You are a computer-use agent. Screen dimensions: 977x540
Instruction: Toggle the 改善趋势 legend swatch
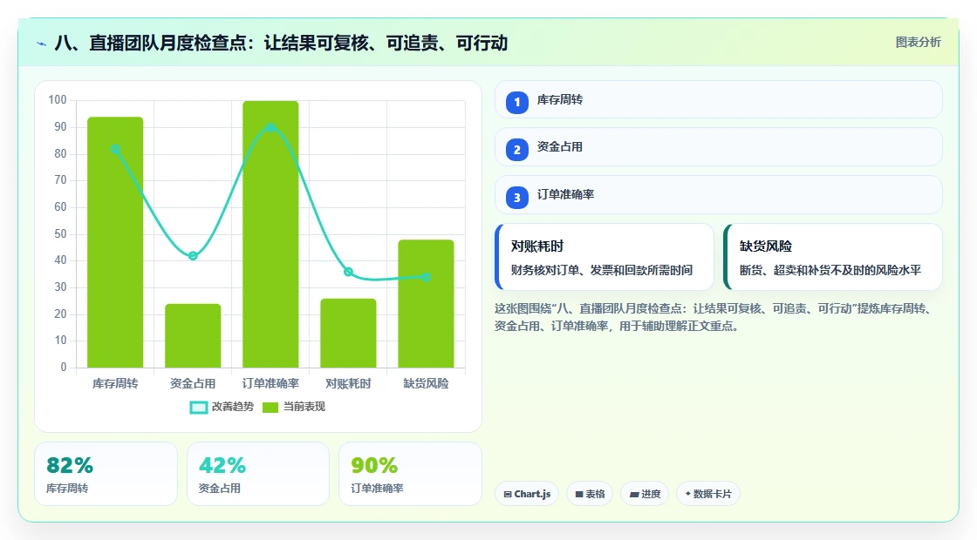[x=199, y=408]
